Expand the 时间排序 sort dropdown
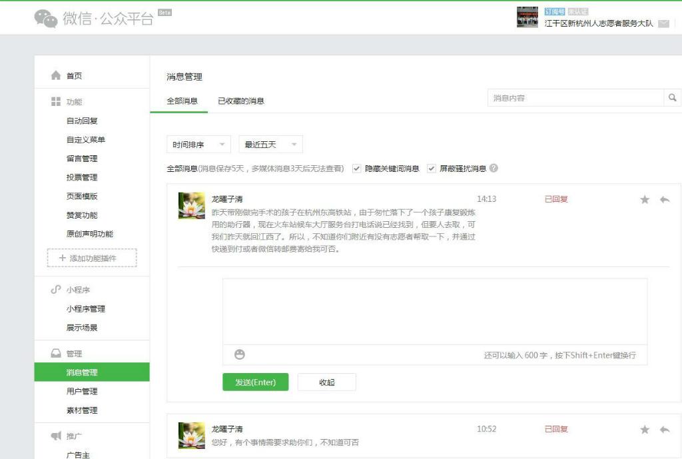 [x=198, y=145]
